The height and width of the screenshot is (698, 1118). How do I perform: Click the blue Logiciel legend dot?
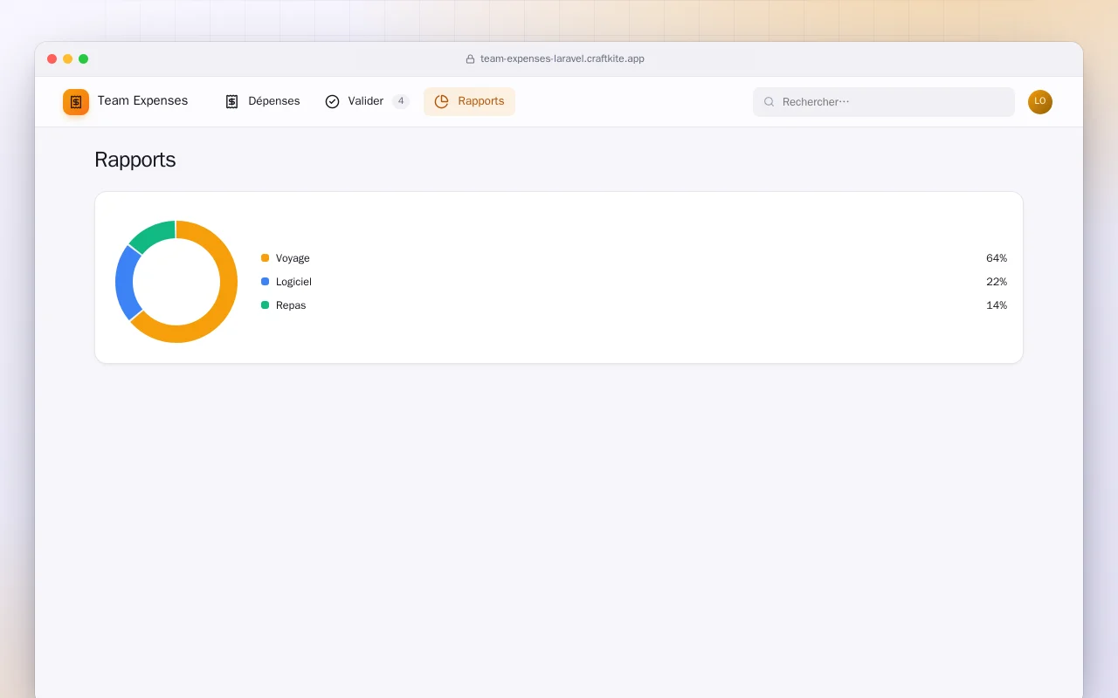pos(265,282)
